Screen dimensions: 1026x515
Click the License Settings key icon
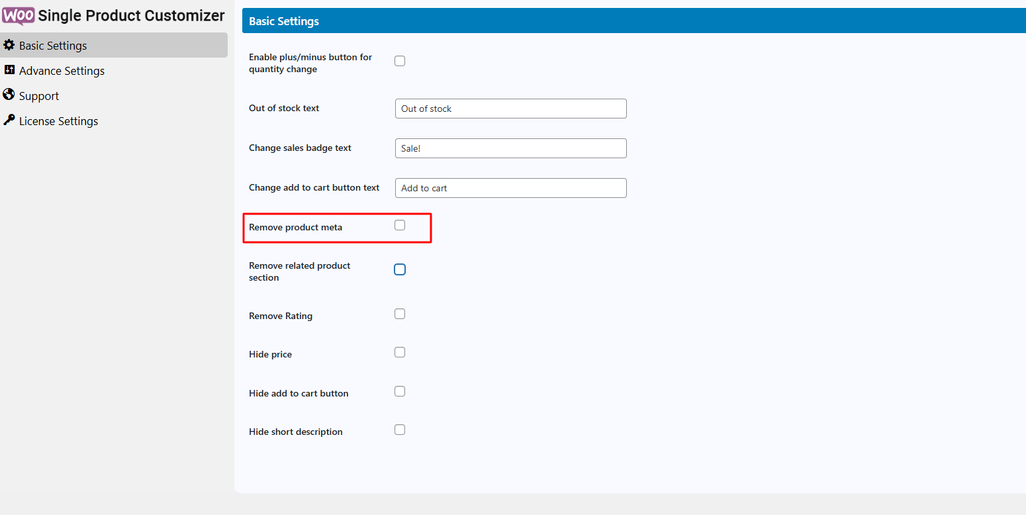(9, 120)
